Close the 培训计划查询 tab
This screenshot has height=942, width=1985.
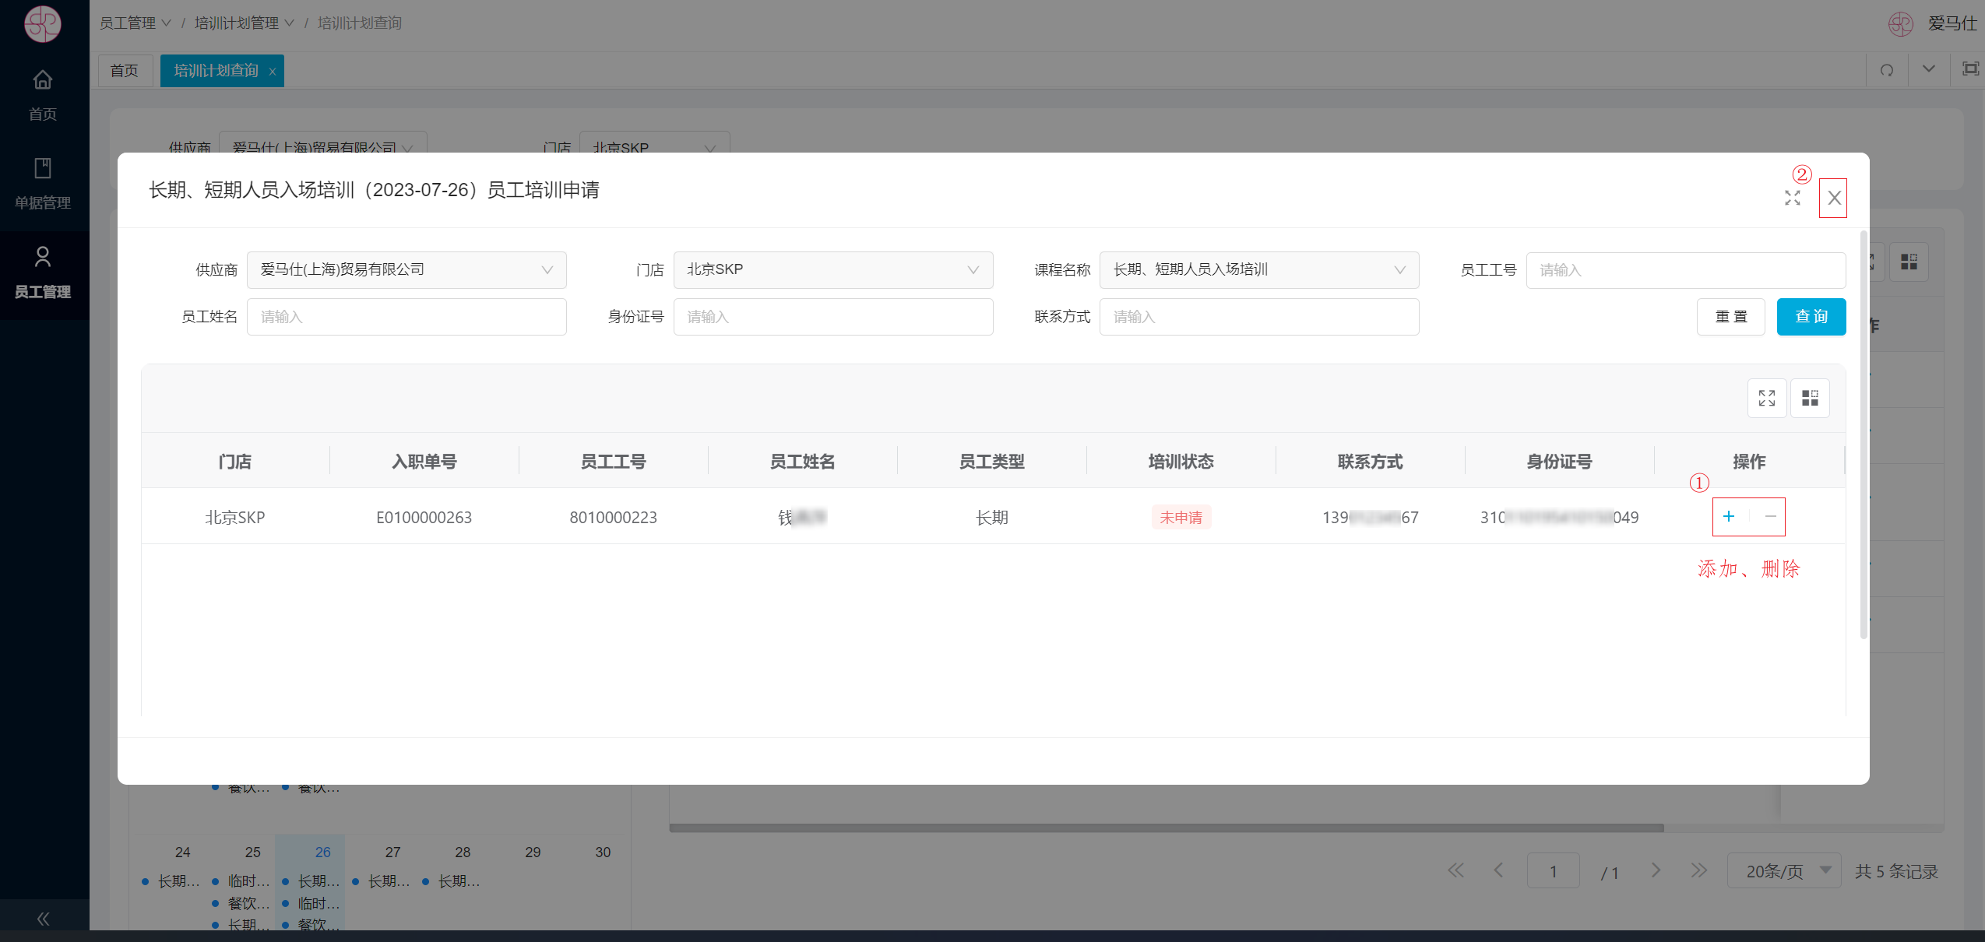point(273,72)
